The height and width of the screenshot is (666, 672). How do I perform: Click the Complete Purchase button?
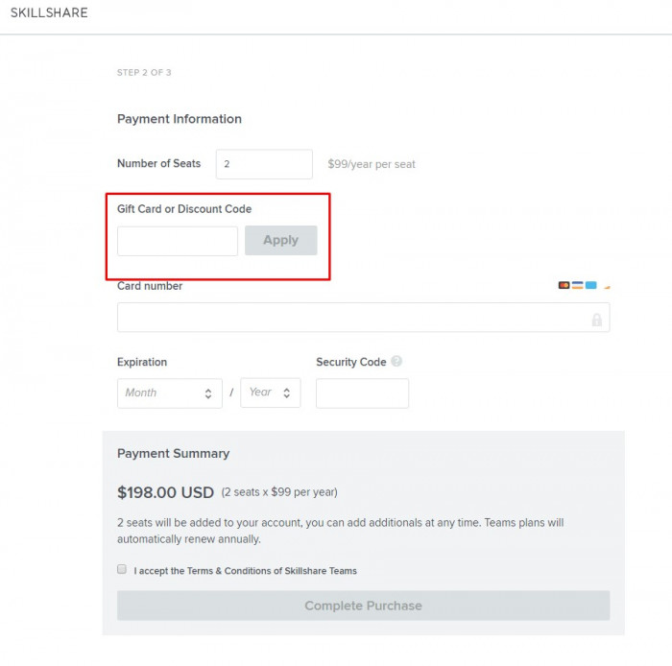coord(363,606)
